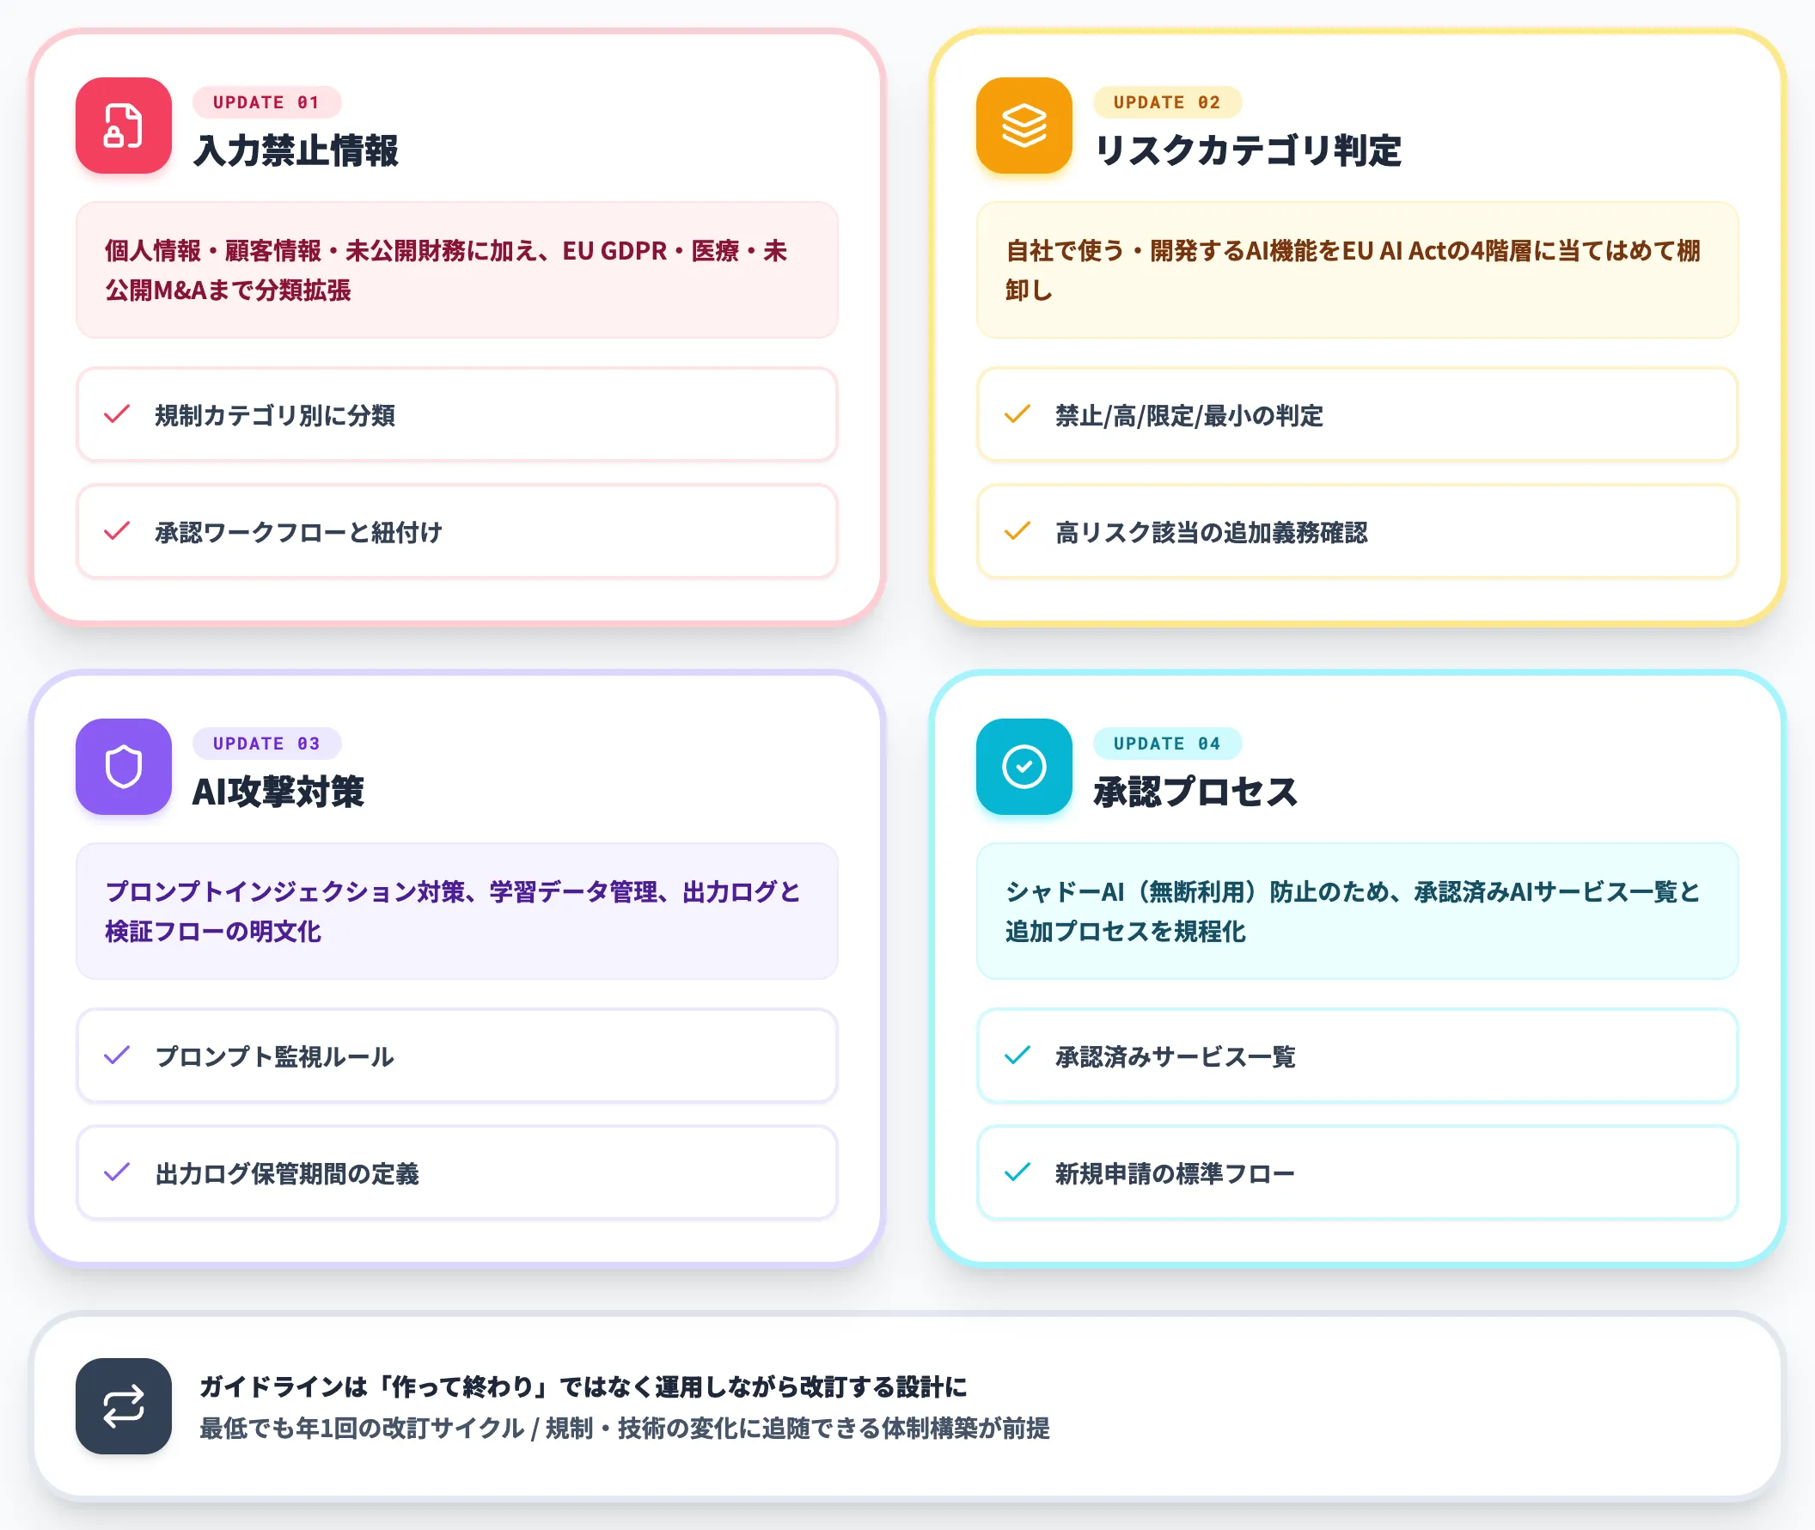Click the AI攻撃対策 heading
Image resolution: width=1815 pixels, height=1530 pixels.
pyautogui.click(x=278, y=791)
